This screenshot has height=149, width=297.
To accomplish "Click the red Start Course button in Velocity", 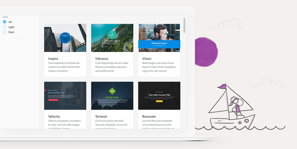I will click(53, 100).
